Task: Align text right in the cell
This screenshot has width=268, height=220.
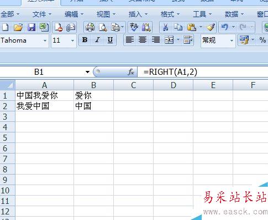Action: pyautogui.click(x=156, y=40)
